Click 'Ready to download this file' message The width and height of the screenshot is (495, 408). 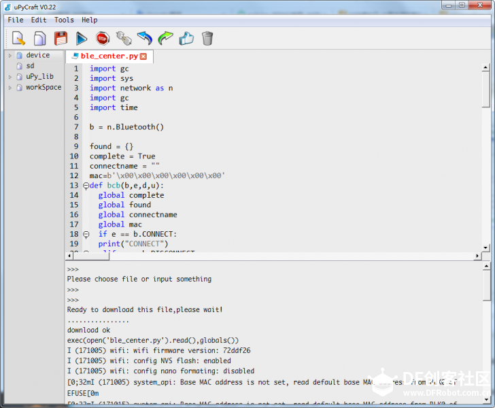pos(145,310)
